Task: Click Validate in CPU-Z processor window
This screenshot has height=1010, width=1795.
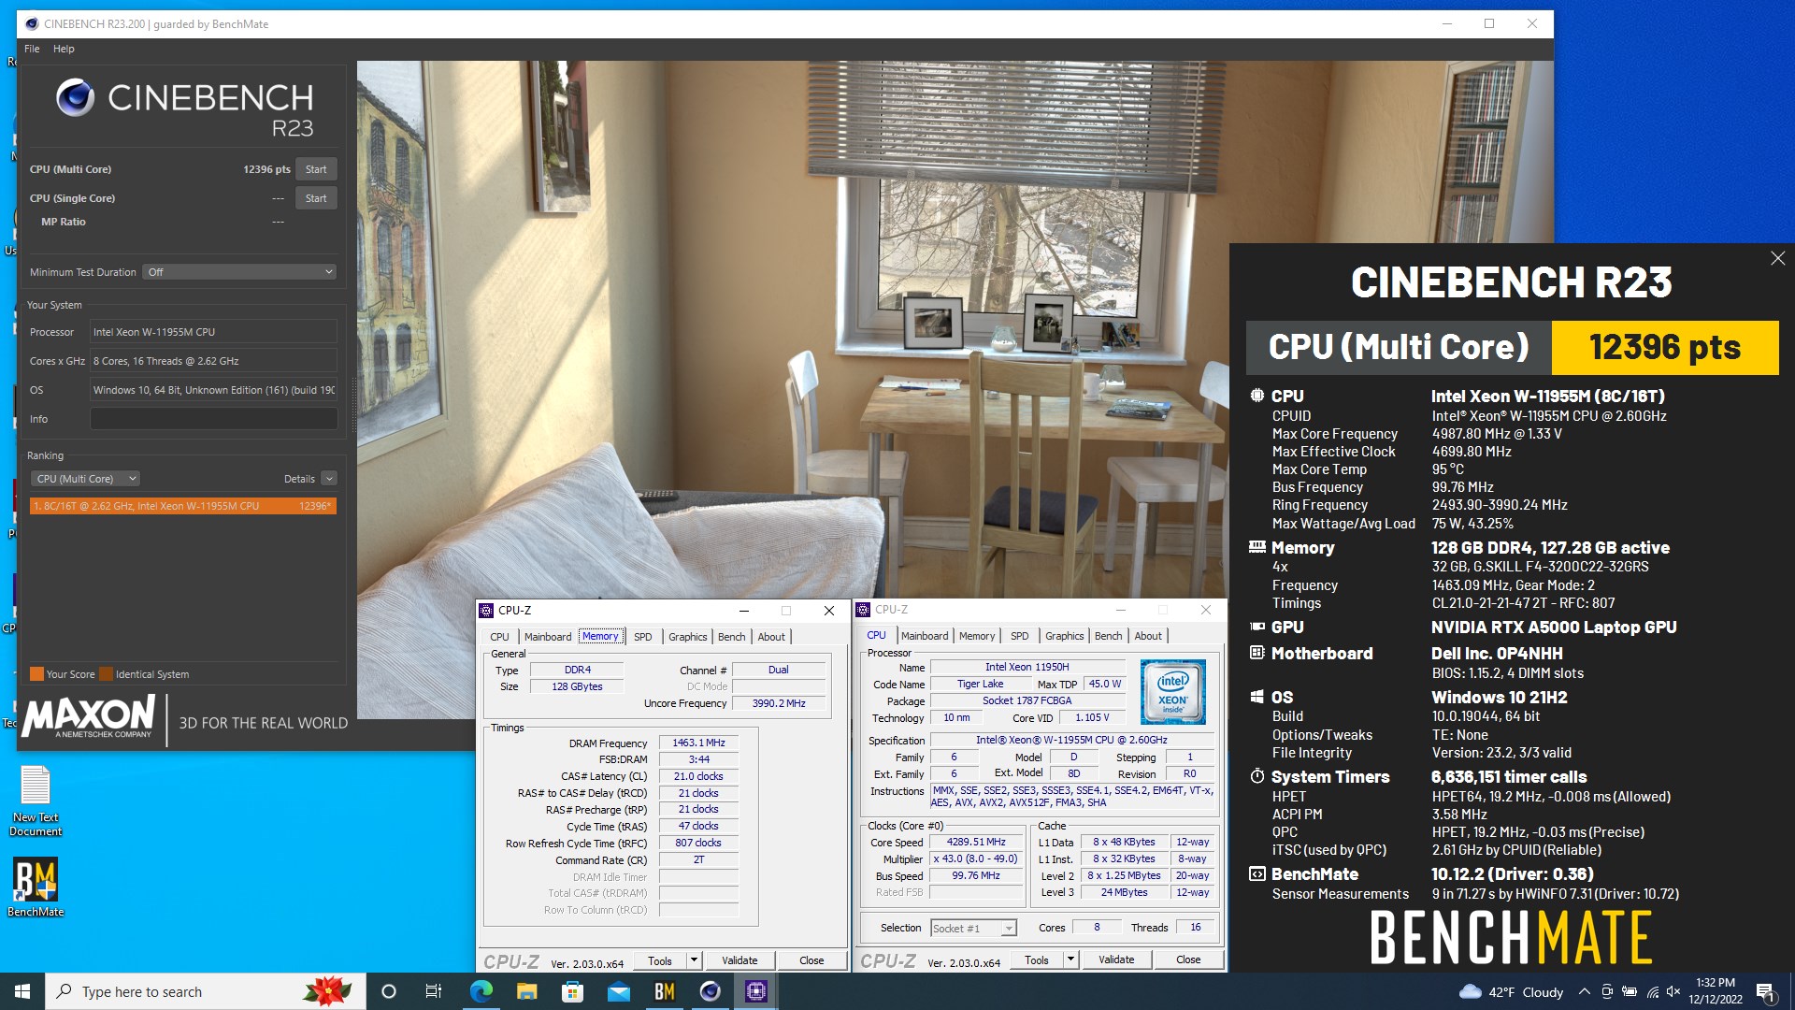Action: click(1116, 959)
